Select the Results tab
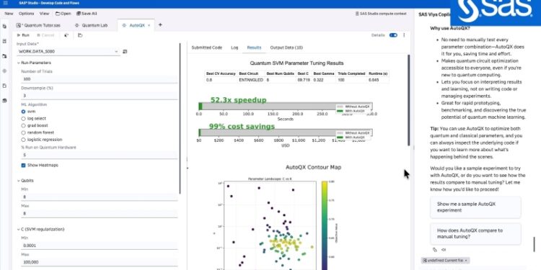Viewport: 541px width, 270px height. coord(254,48)
